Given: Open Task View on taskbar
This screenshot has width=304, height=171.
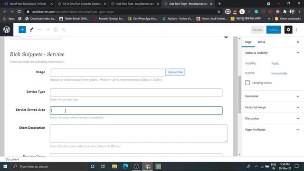Looking at the screenshot, I should coord(103,166).
